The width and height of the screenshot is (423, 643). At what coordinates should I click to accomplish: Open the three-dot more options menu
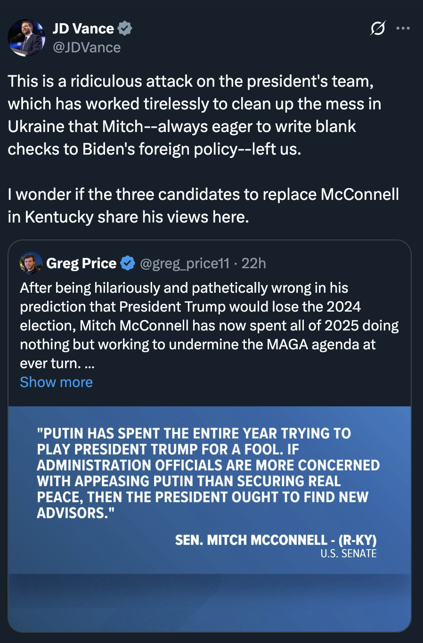point(403,29)
